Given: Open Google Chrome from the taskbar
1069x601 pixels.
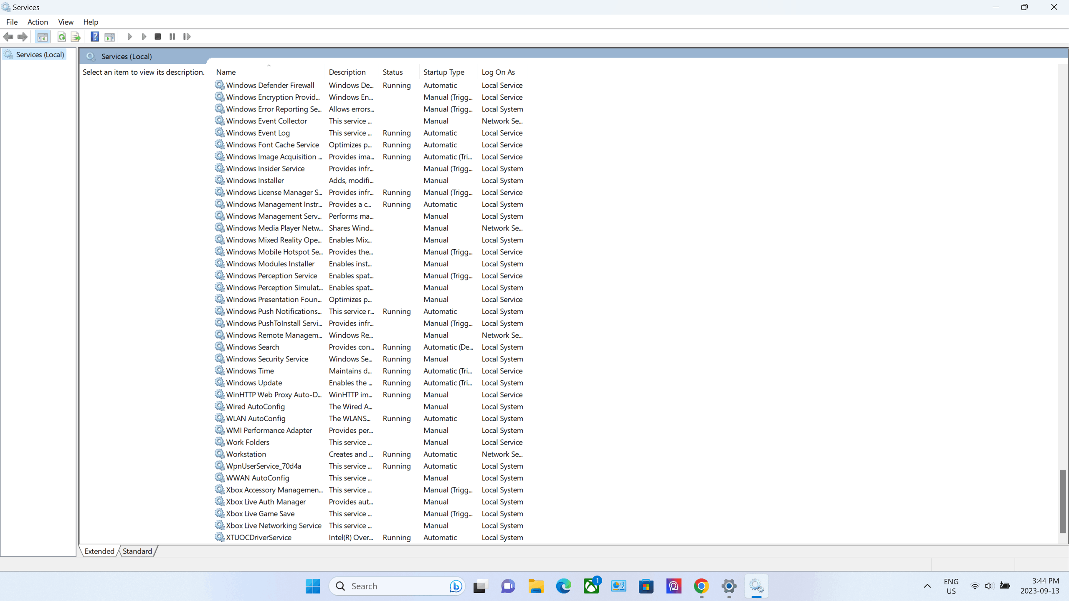Looking at the screenshot, I should [701, 586].
